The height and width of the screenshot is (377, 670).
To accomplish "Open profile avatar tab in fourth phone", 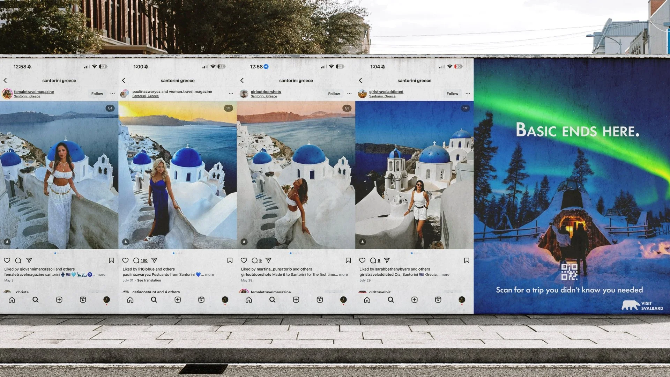I will pos(462,300).
